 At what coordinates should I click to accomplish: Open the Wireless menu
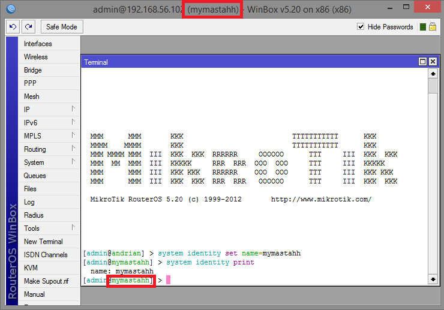[49, 57]
